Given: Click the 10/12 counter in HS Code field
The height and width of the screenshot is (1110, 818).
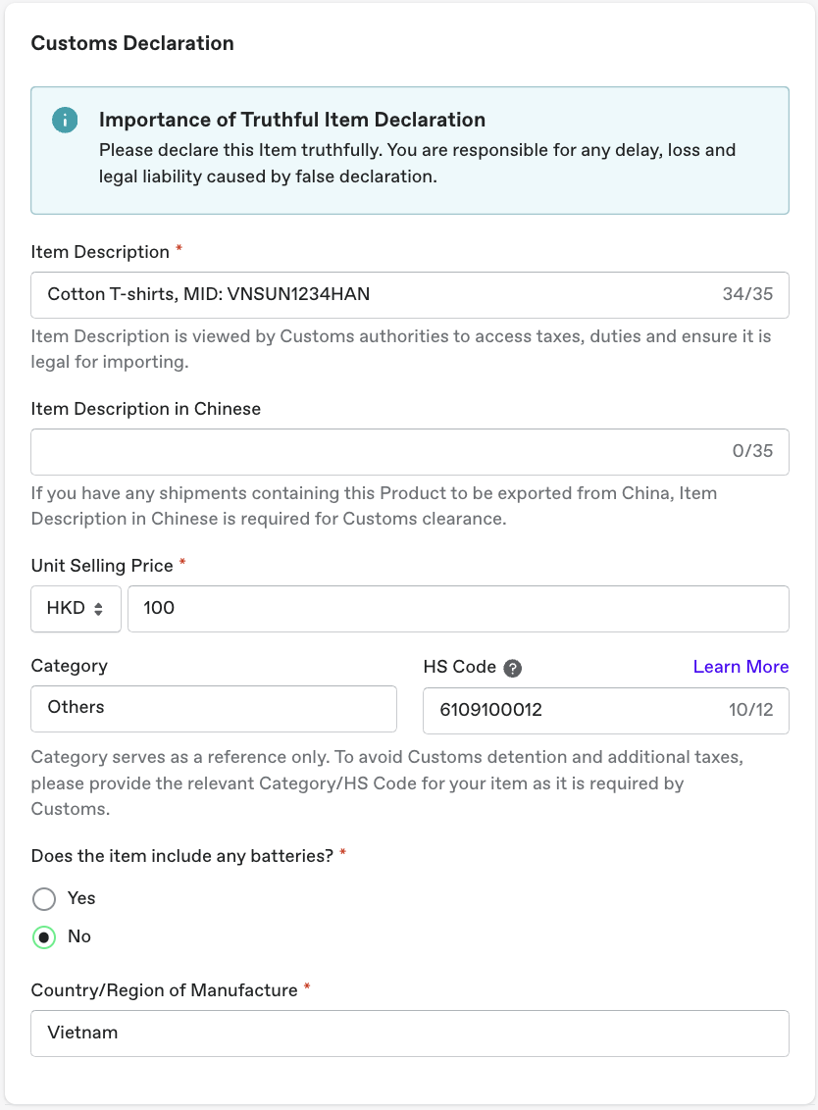Looking at the screenshot, I should pos(752,709).
